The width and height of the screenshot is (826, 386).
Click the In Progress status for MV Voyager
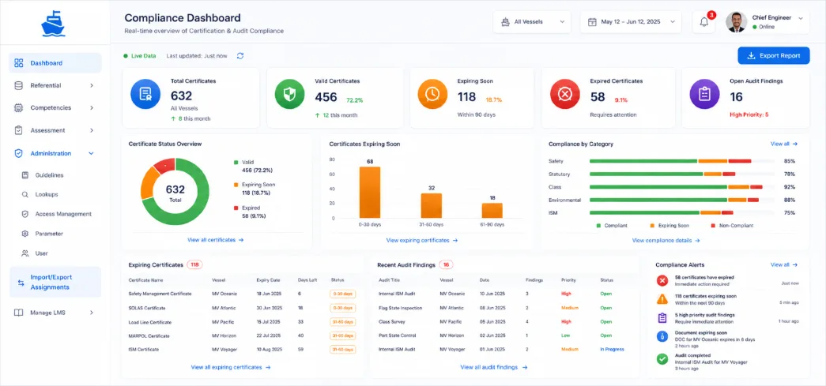[612, 349]
